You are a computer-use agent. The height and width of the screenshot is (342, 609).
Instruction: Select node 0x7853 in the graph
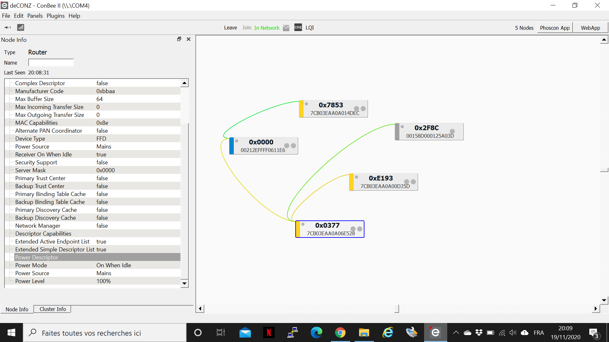pyautogui.click(x=333, y=109)
